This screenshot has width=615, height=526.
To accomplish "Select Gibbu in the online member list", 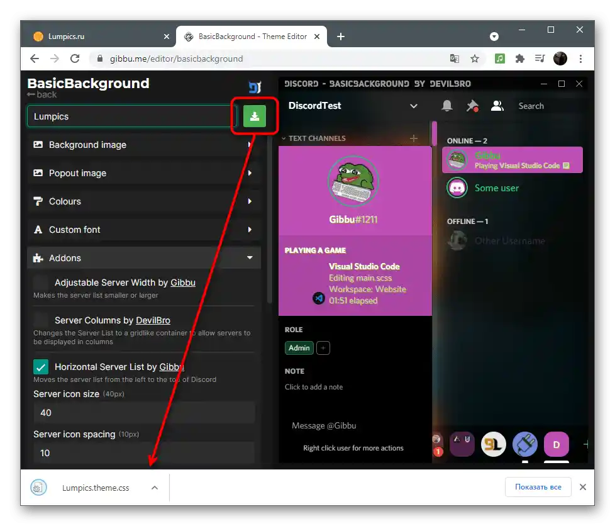I will click(x=512, y=160).
